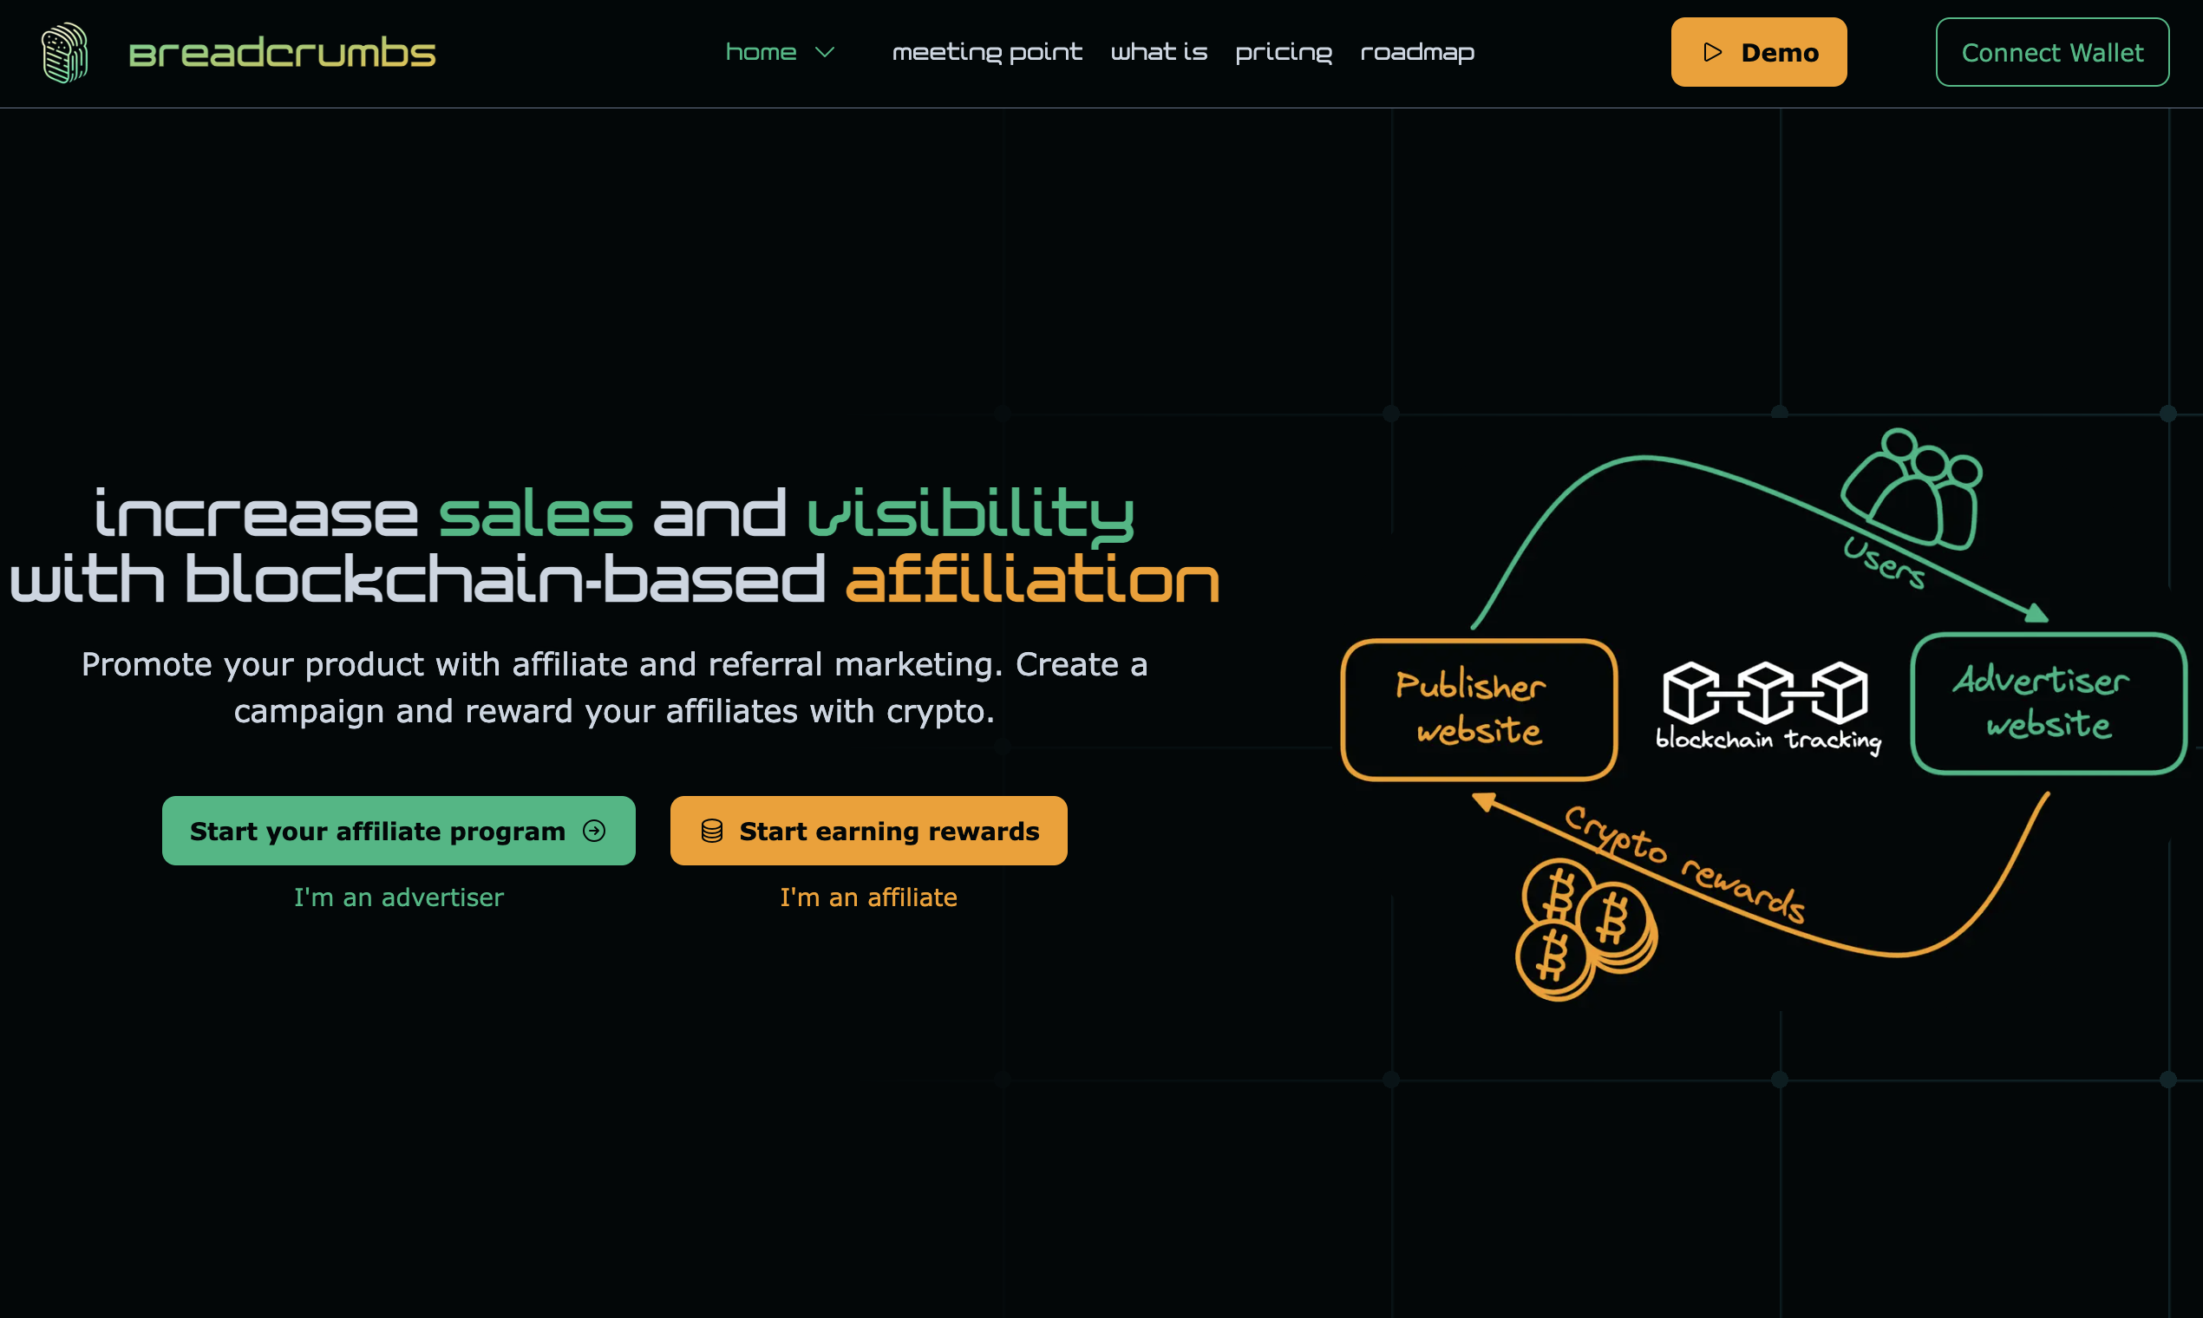Image resolution: width=2203 pixels, height=1318 pixels.
Task: Click the Crypto rewards arrow label
Action: pyautogui.click(x=1683, y=865)
